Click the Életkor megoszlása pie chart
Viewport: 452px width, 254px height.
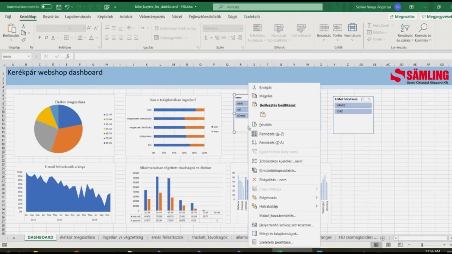58,129
